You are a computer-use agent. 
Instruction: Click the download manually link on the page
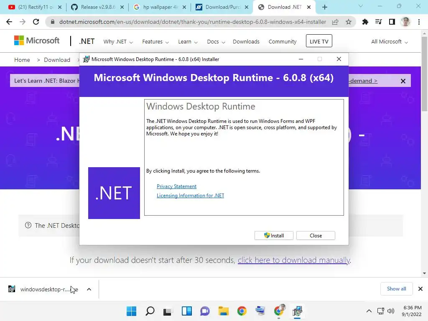pos(294,260)
